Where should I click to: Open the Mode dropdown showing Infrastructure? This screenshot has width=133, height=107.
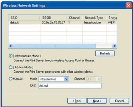pyautogui.click(x=54, y=79)
